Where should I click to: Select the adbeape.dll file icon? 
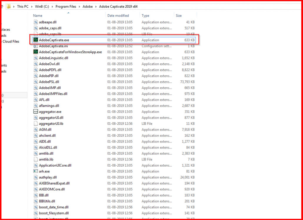(x=35, y=22)
